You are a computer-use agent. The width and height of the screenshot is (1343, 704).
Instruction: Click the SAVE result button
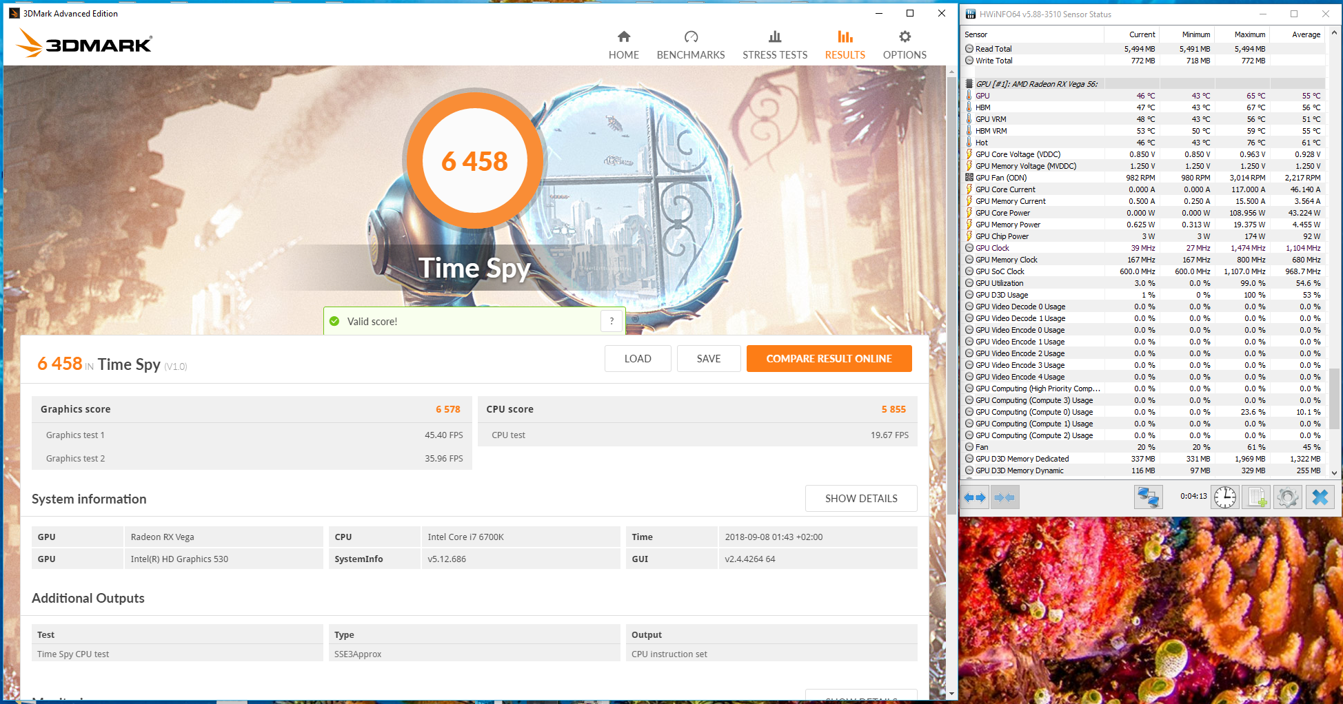[709, 359]
